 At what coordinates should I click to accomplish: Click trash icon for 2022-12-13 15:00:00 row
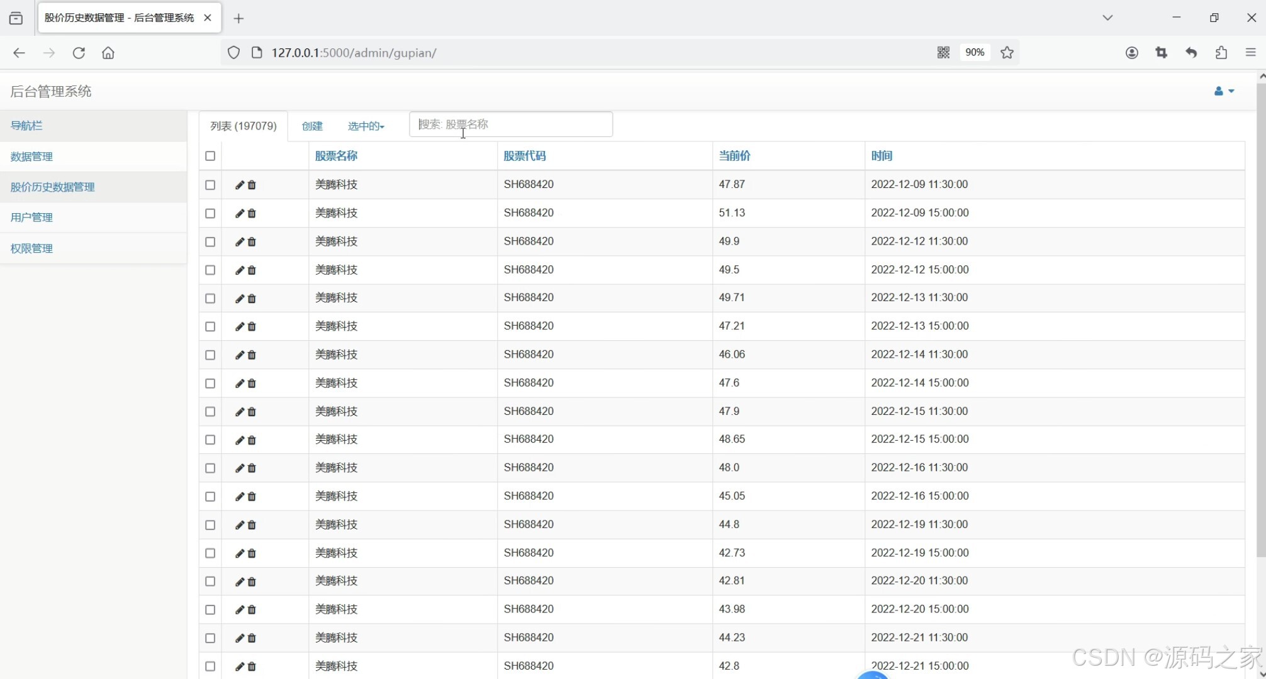(252, 326)
